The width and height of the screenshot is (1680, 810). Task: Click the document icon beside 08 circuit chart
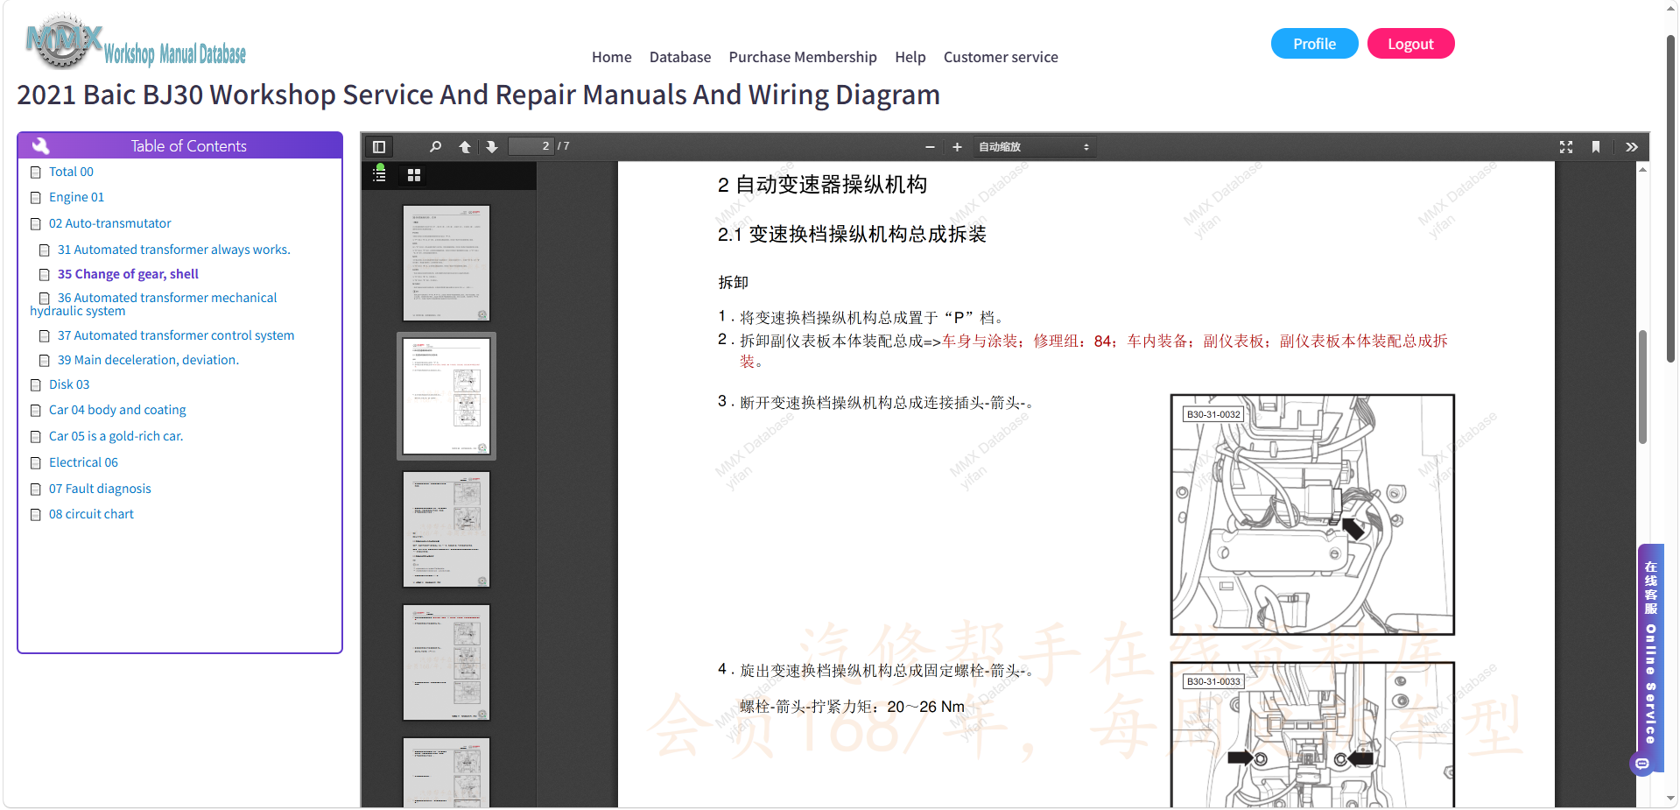pos(36,515)
